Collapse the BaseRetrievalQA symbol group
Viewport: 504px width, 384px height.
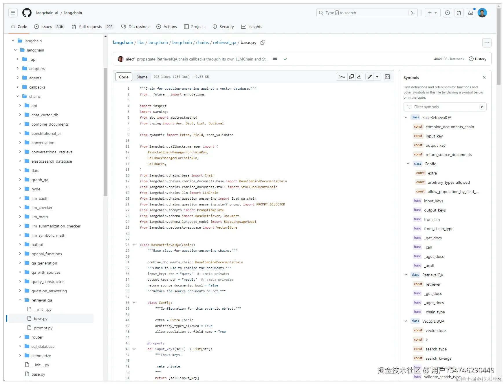(x=406, y=117)
